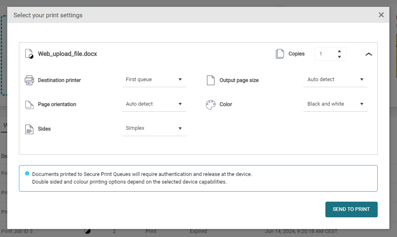The image size is (397, 237).
Task: Click the Destination printer icon
Action: (x=29, y=80)
